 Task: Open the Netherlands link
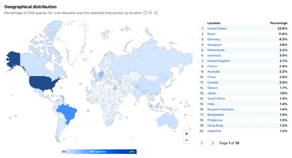click(x=216, y=50)
